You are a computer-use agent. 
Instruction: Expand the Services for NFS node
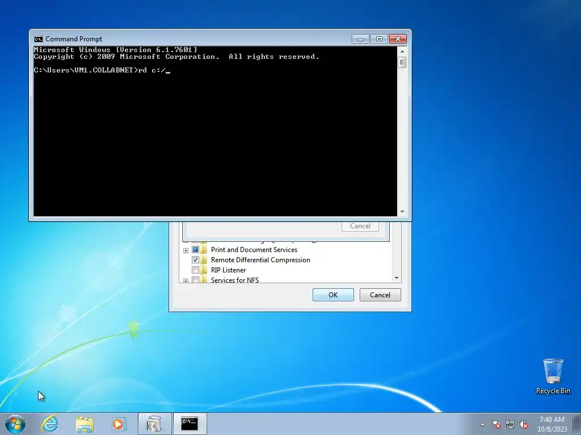(186, 281)
